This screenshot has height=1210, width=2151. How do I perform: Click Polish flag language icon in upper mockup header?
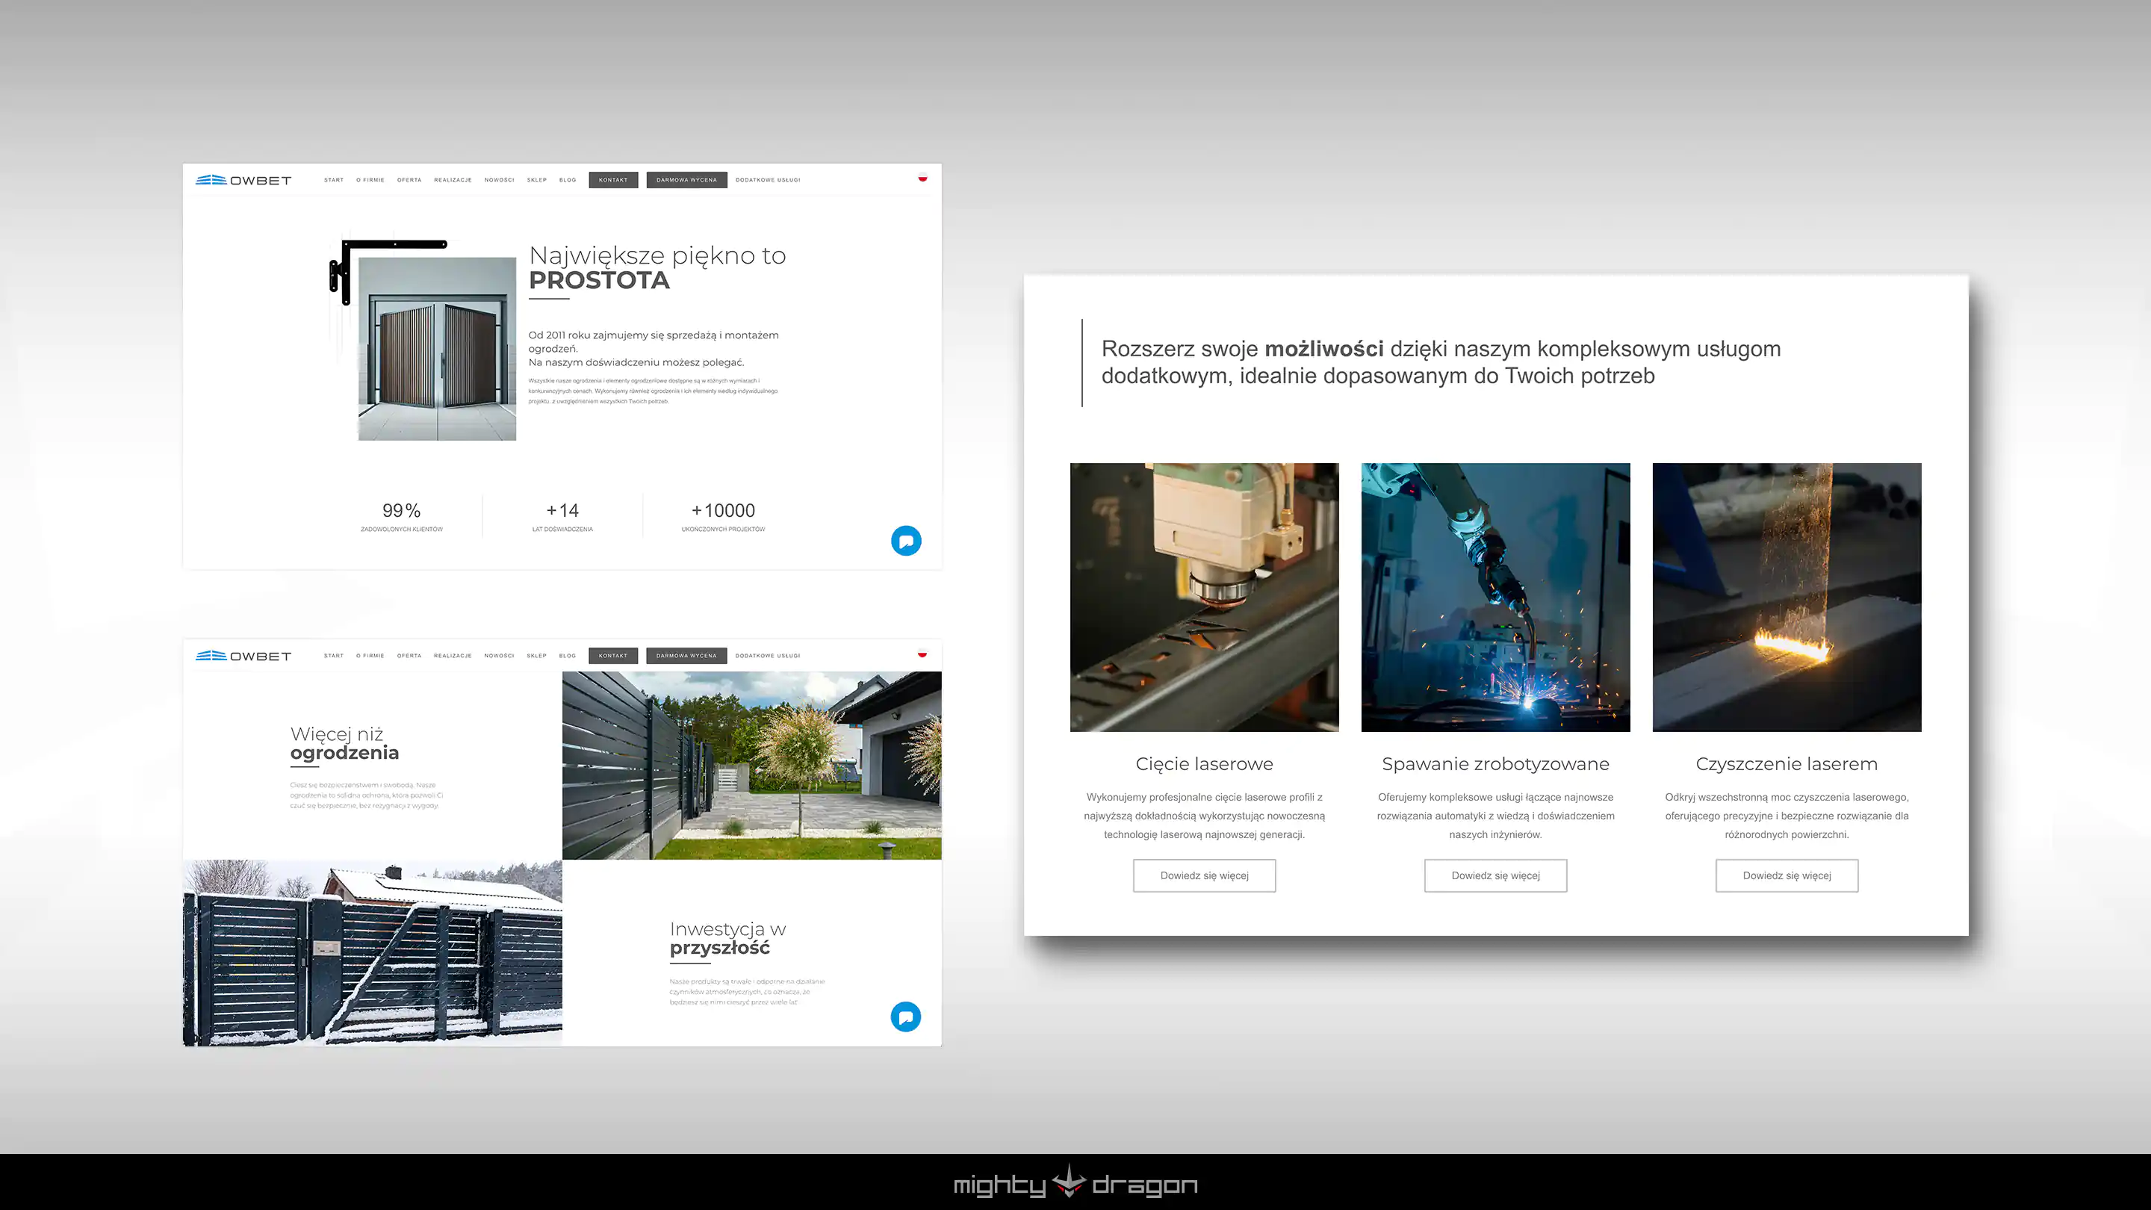pos(922,177)
